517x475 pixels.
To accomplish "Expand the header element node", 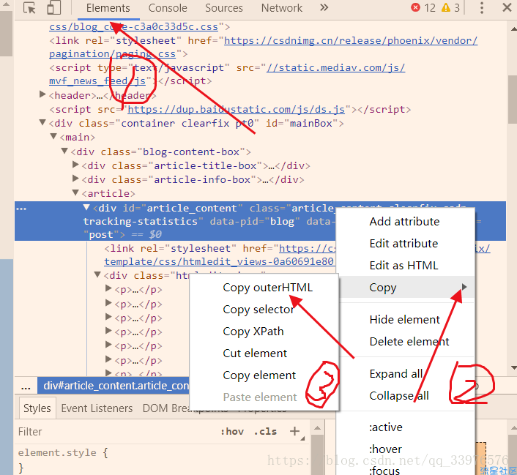I will point(43,95).
